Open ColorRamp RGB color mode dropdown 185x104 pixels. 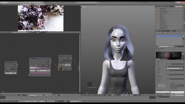(x=41, y=66)
